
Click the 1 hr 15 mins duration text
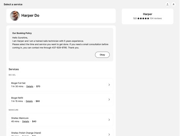pos(17,101)
